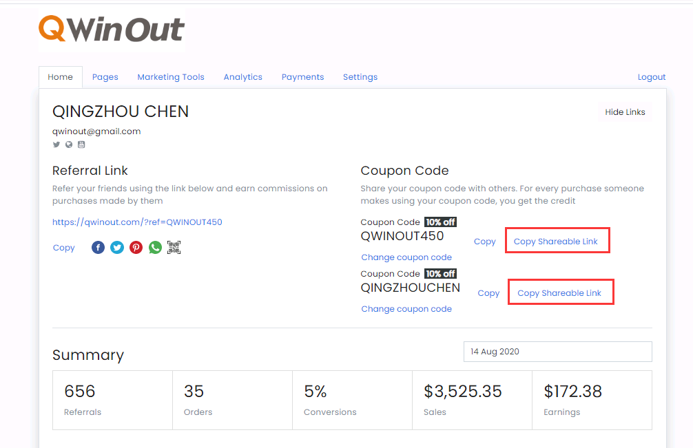Change the QWINOUT450 coupon code
This screenshot has width=693, height=448.
click(x=406, y=257)
